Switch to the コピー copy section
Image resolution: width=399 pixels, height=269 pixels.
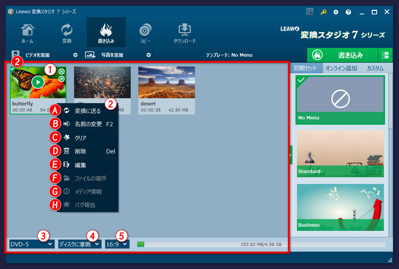(145, 33)
